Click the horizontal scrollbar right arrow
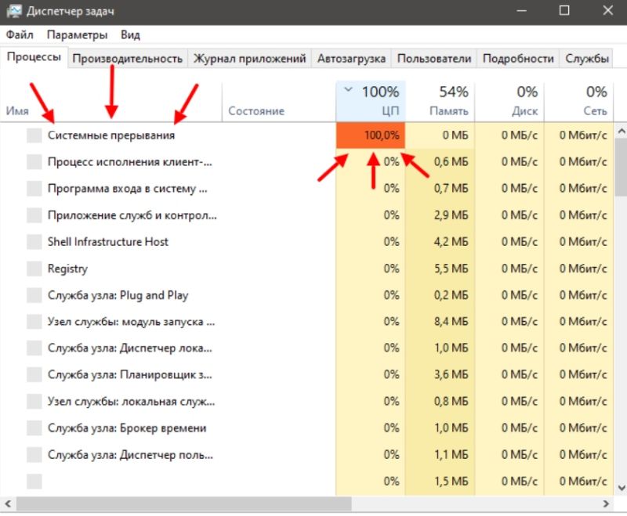The image size is (627, 516). pyautogui.click(x=606, y=504)
